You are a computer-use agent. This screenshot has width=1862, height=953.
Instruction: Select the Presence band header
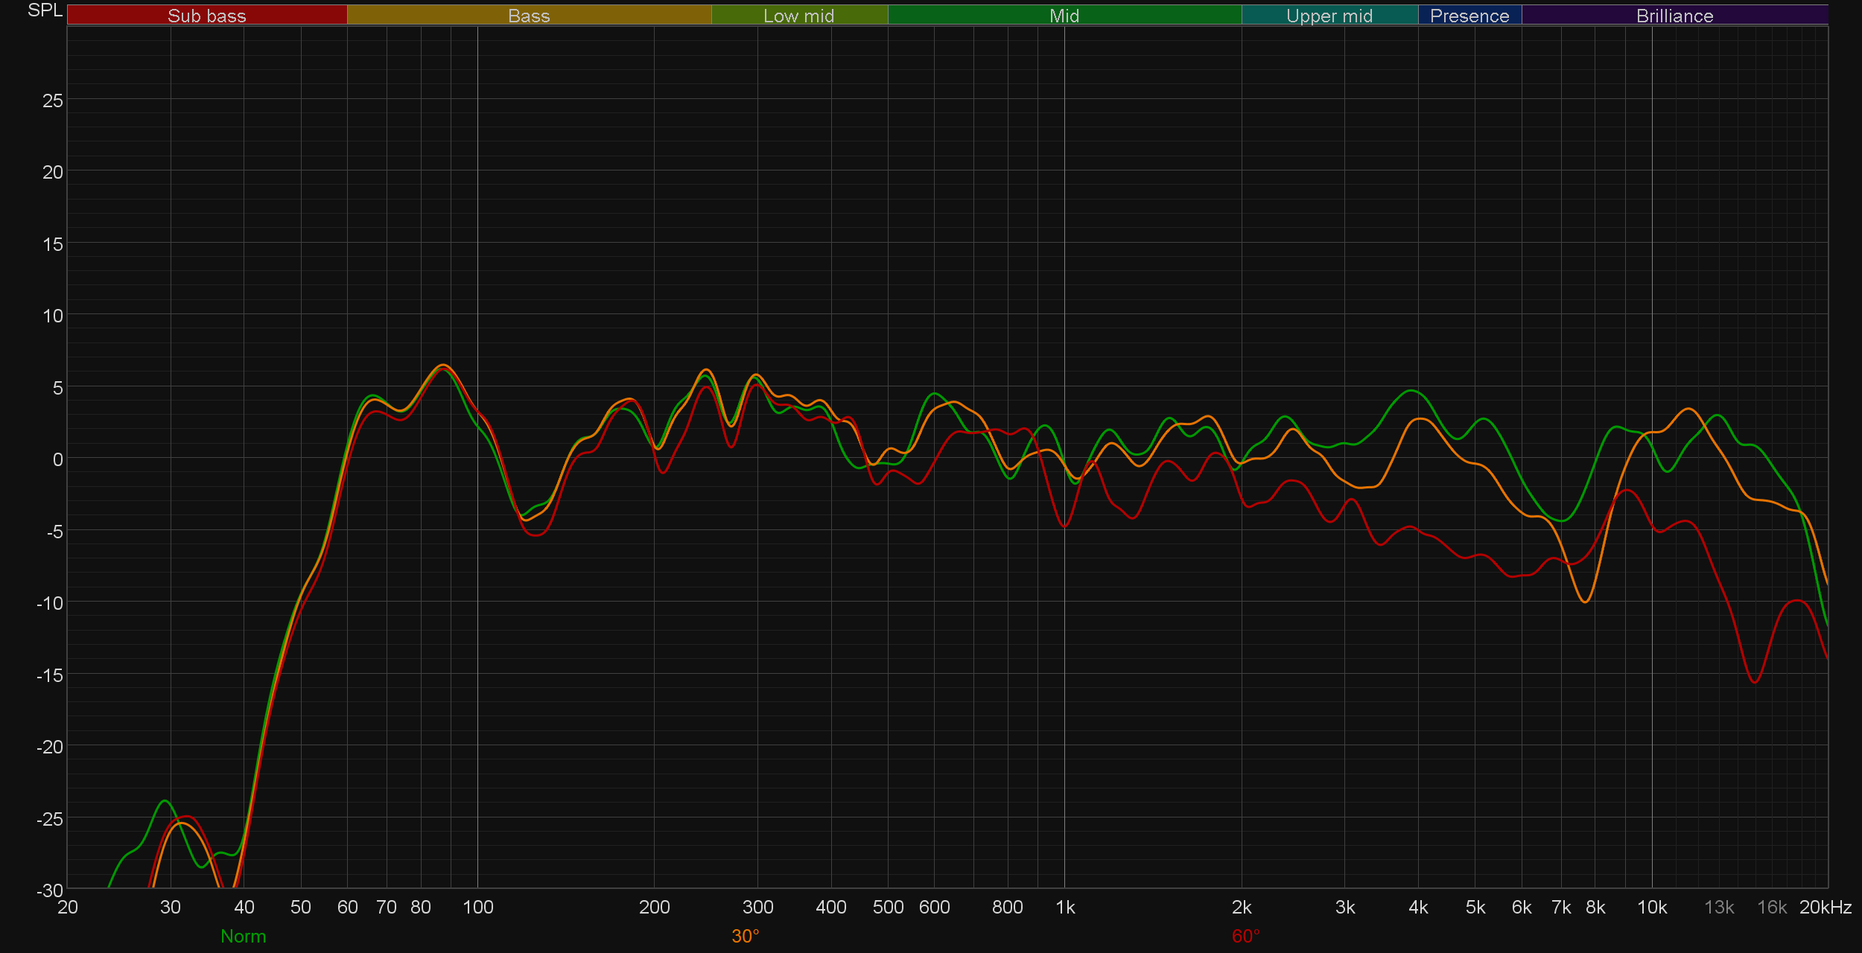click(1469, 16)
